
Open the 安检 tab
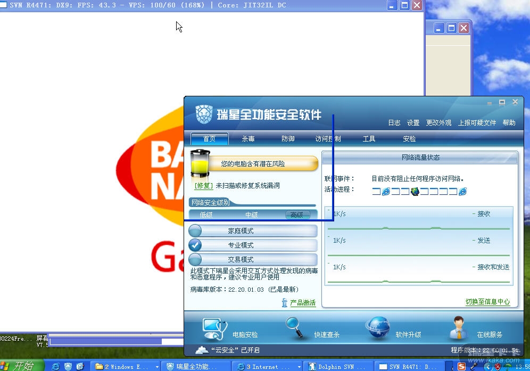tap(409, 139)
